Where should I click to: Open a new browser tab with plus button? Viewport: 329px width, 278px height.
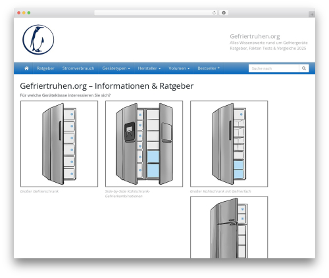click(312, 14)
